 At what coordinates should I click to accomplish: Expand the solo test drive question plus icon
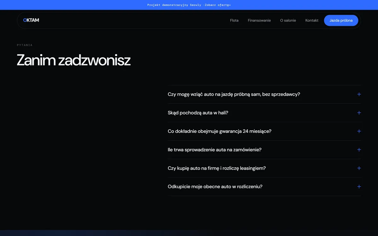(359, 94)
